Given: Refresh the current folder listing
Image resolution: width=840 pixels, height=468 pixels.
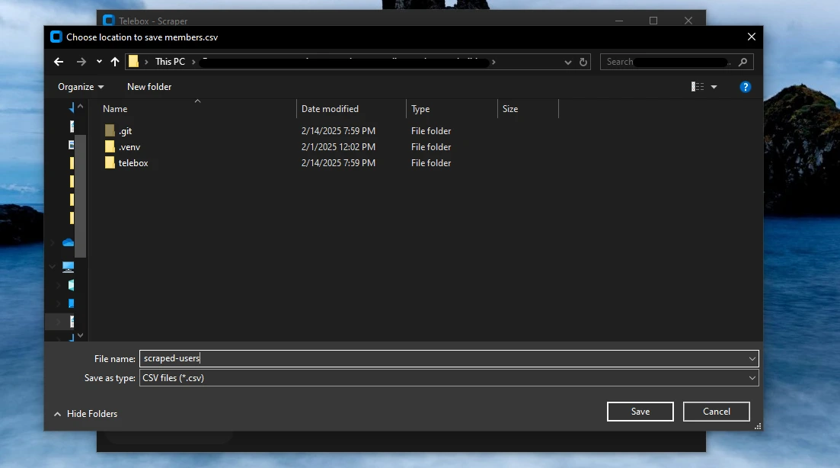Looking at the screenshot, I should coord(583,62).
